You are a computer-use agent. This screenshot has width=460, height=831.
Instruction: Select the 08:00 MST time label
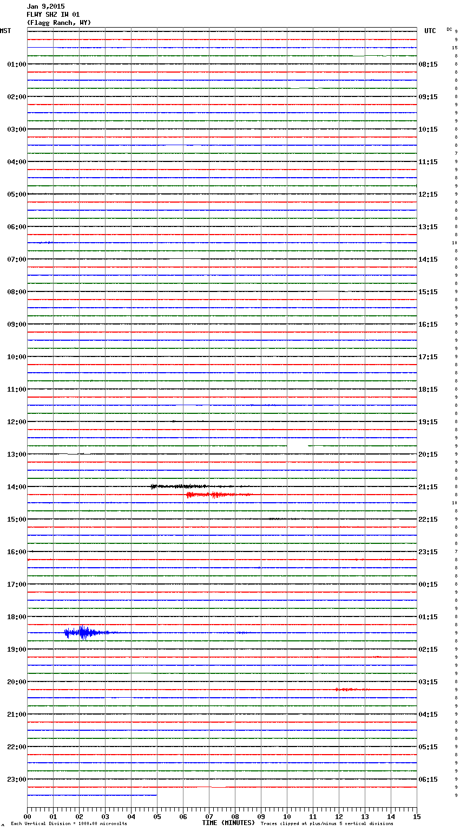point(17,292)
